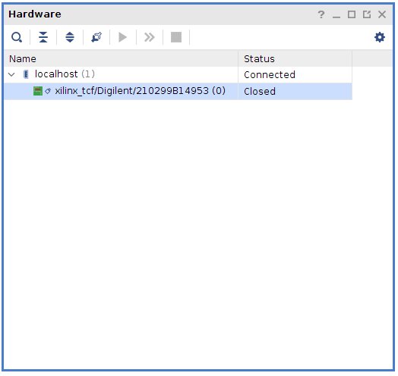Click the search magnifier icon in Hardware toolbar
The height and width of the screenshot is (376, 398).
(17, 37)
